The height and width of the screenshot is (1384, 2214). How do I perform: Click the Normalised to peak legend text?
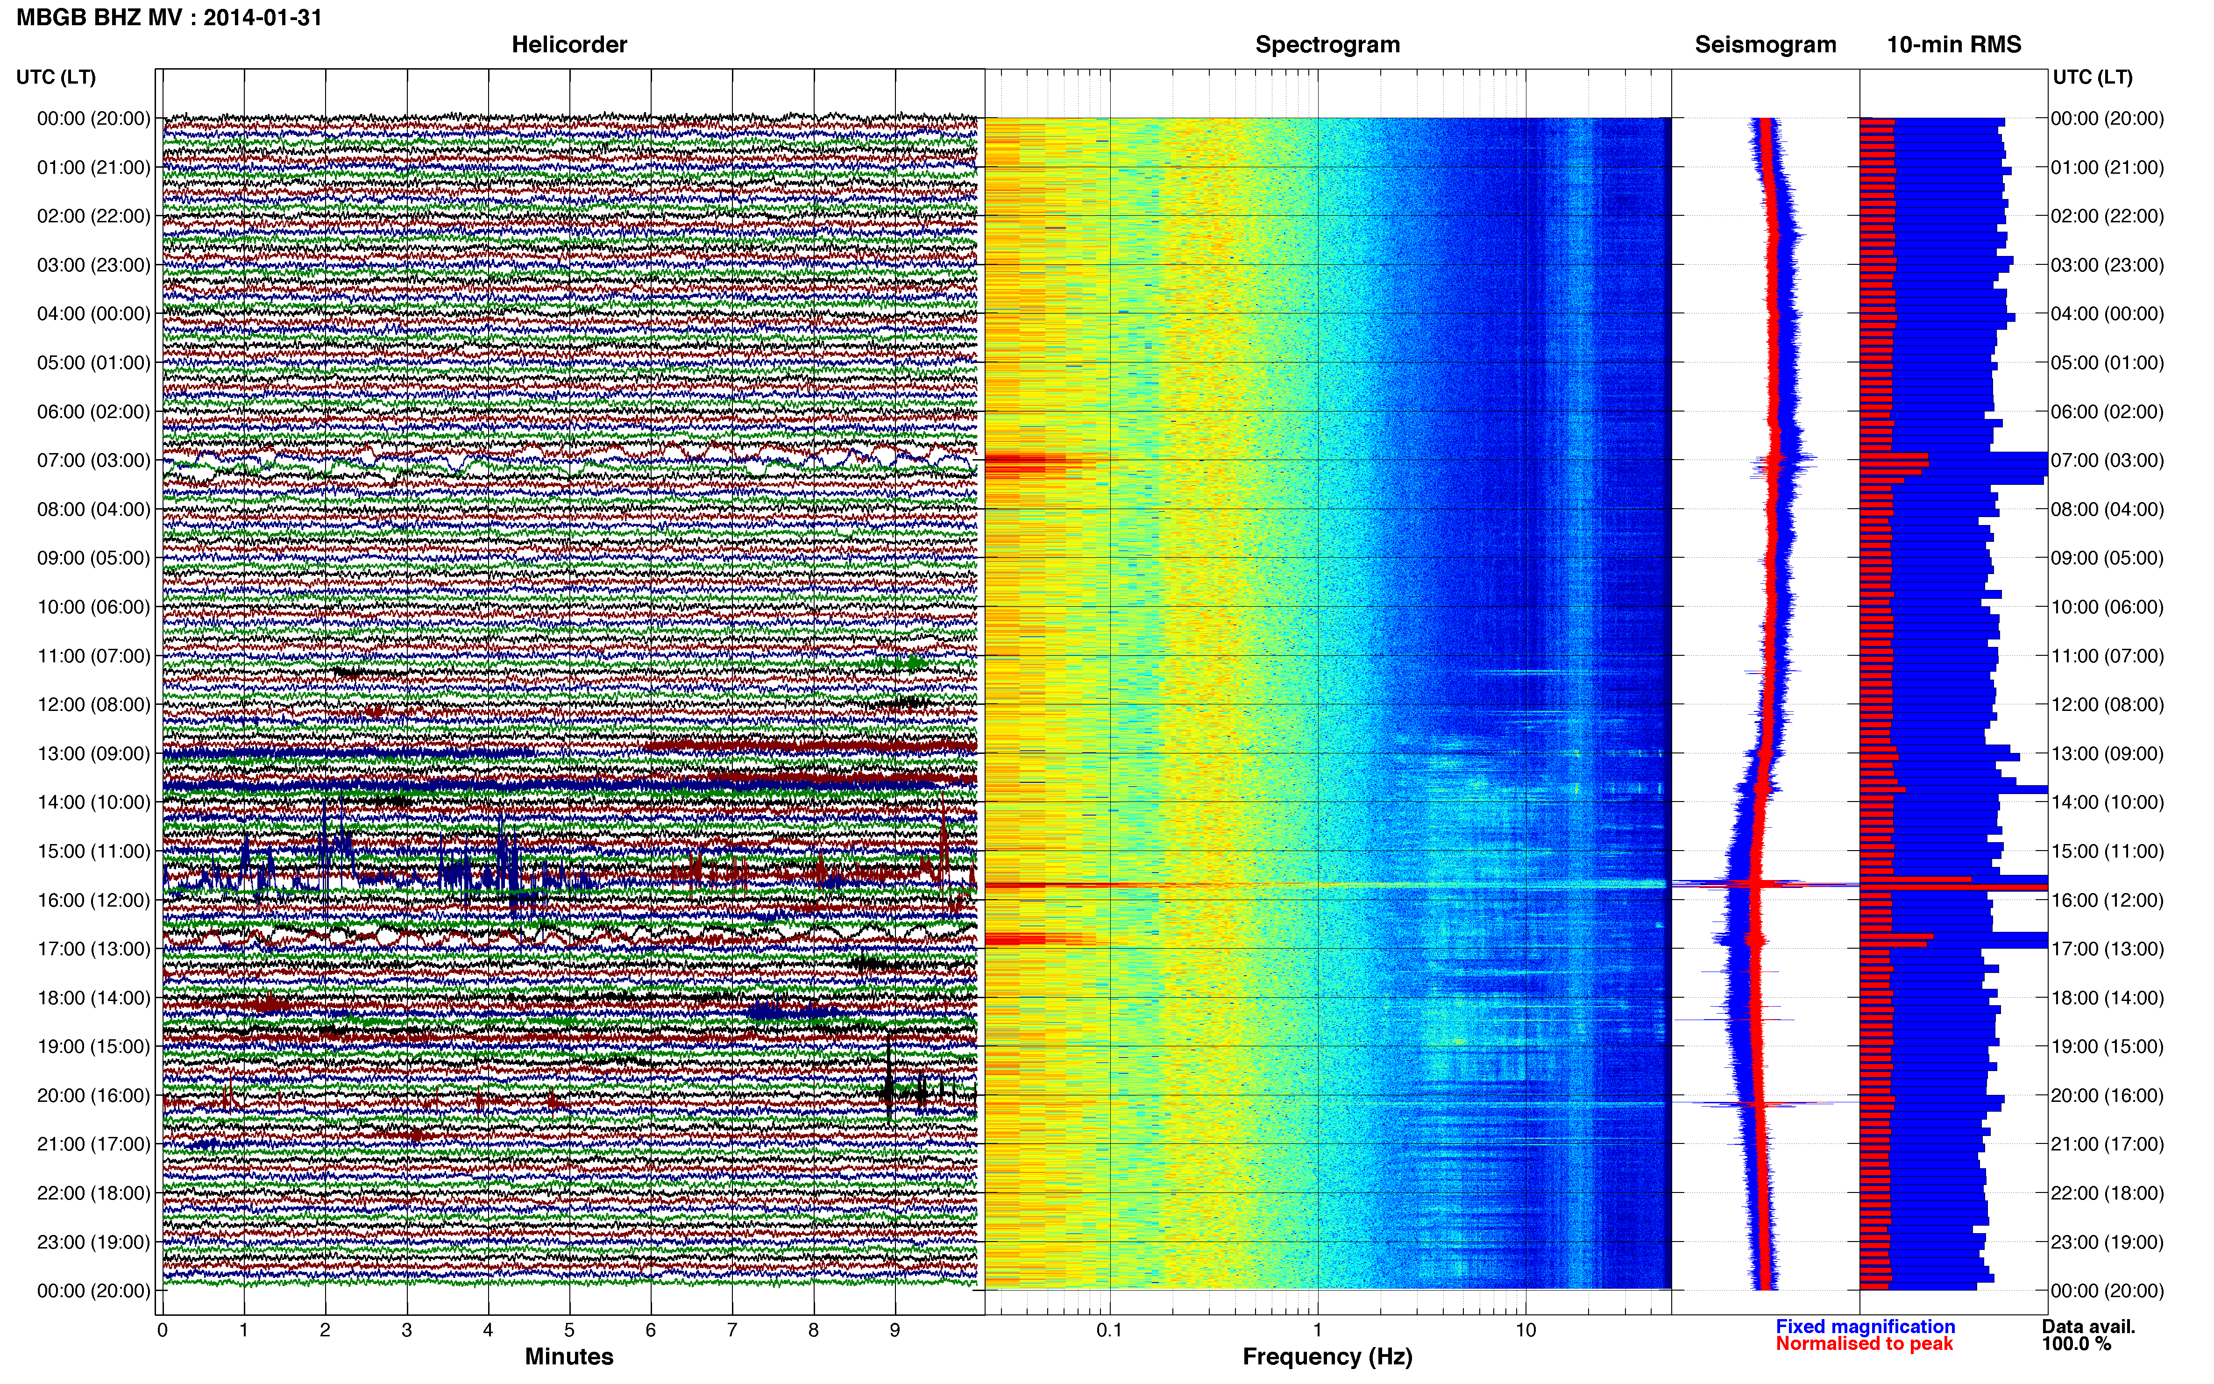[1864, 1344]
